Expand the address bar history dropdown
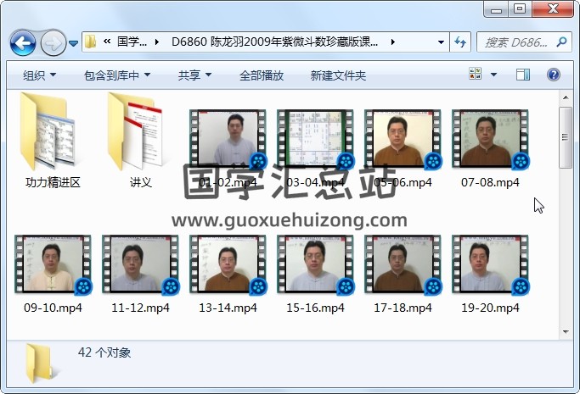 (x=441, y=42)
